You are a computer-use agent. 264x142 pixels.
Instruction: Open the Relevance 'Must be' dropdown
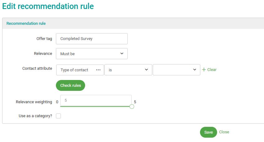pyautogui.click(x=92, y=54)
